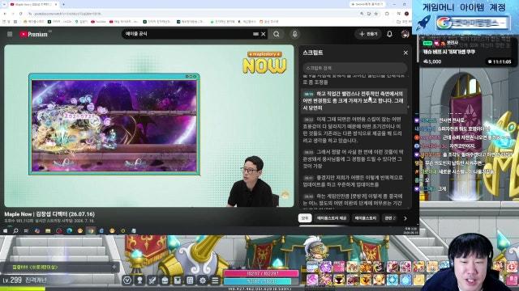Bookmark this page with the star icon
The height and width of the screenshot is (291, 519).
pos(376,14)
